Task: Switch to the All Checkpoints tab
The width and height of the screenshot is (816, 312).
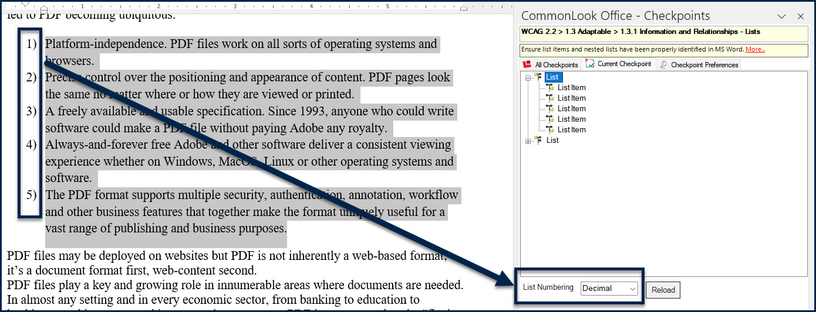Action: (x=556, y=65)
